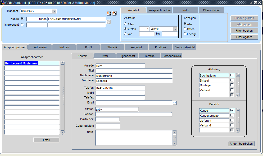Image resolution: width=263 pixels, height=156 pixels.
Task: Enable the Buchhaltung department checkbox
Action: [x=232, y=75]
